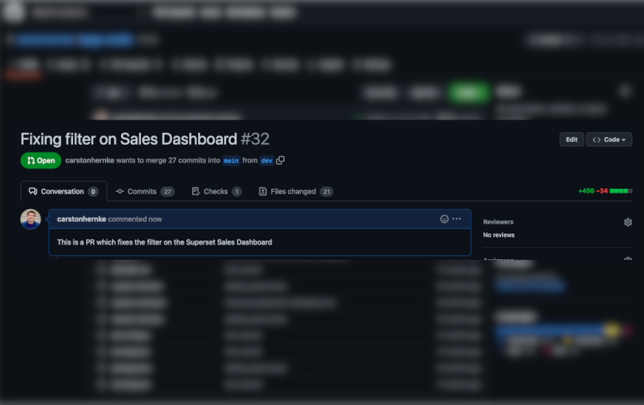
Task: Click carstonhernke name in comment header
Action: coord(81,220)
